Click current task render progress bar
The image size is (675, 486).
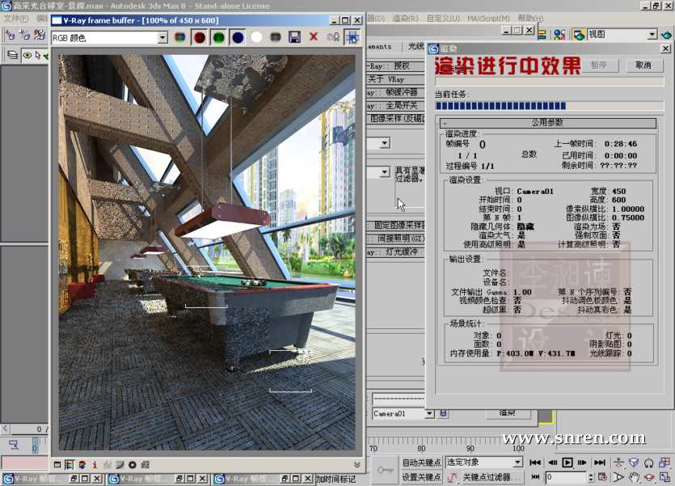pyautogui.click(x=550, y=105)
